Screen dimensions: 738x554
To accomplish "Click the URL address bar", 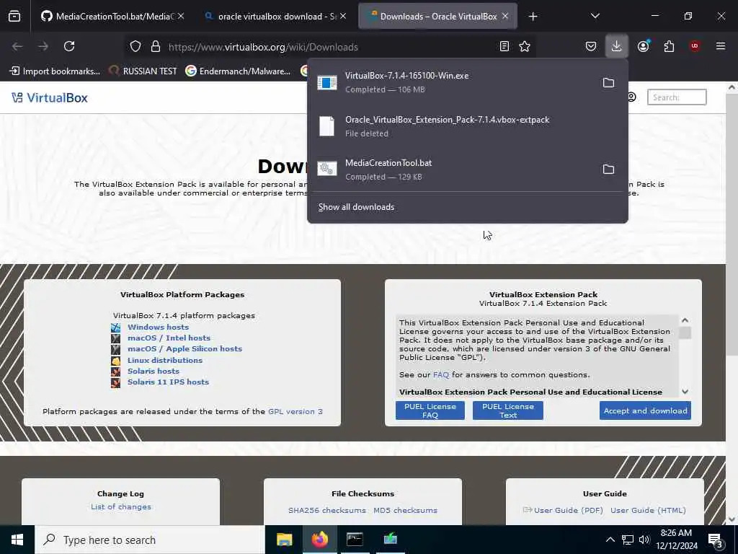I will pyautogui.click(x=329, y=47).
